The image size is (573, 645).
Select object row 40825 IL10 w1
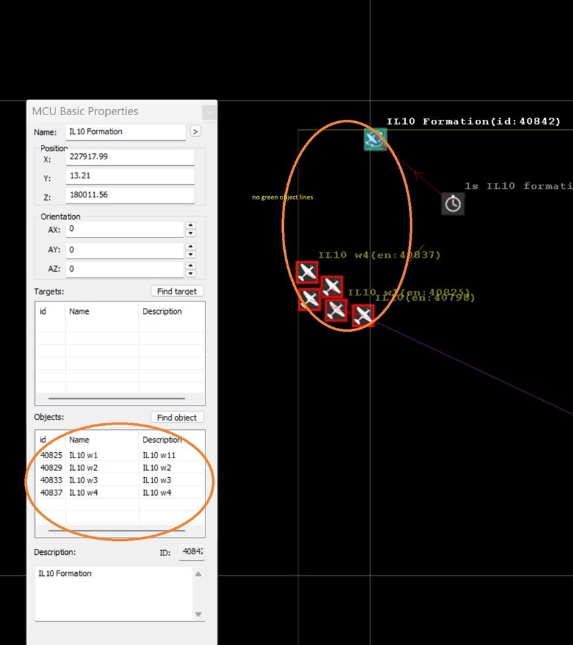pos(120,455)
